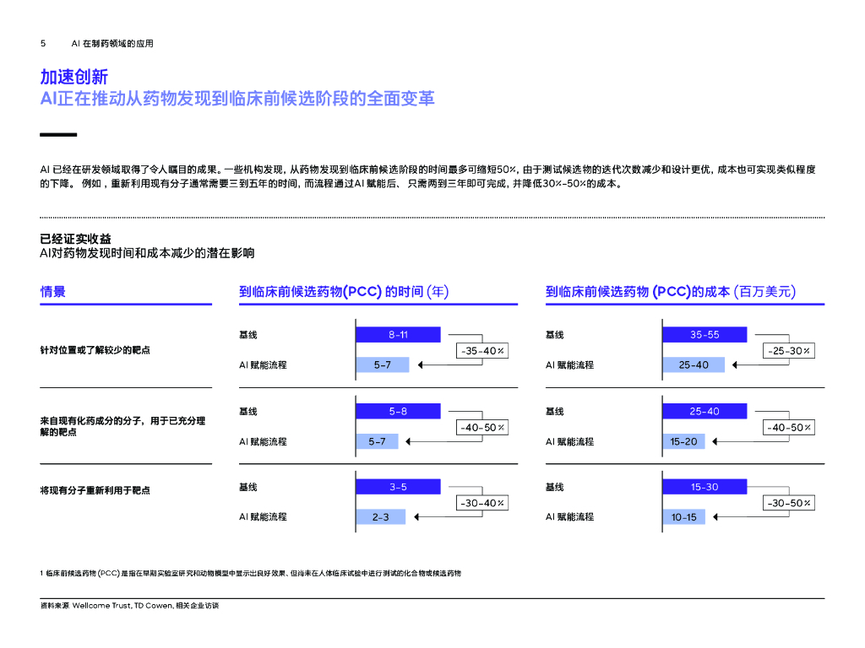865x648 pixels.
Task: Click the subheading 'AI对药物发现时间和成本减少的潜在影响'
Action: coord(147,253)
